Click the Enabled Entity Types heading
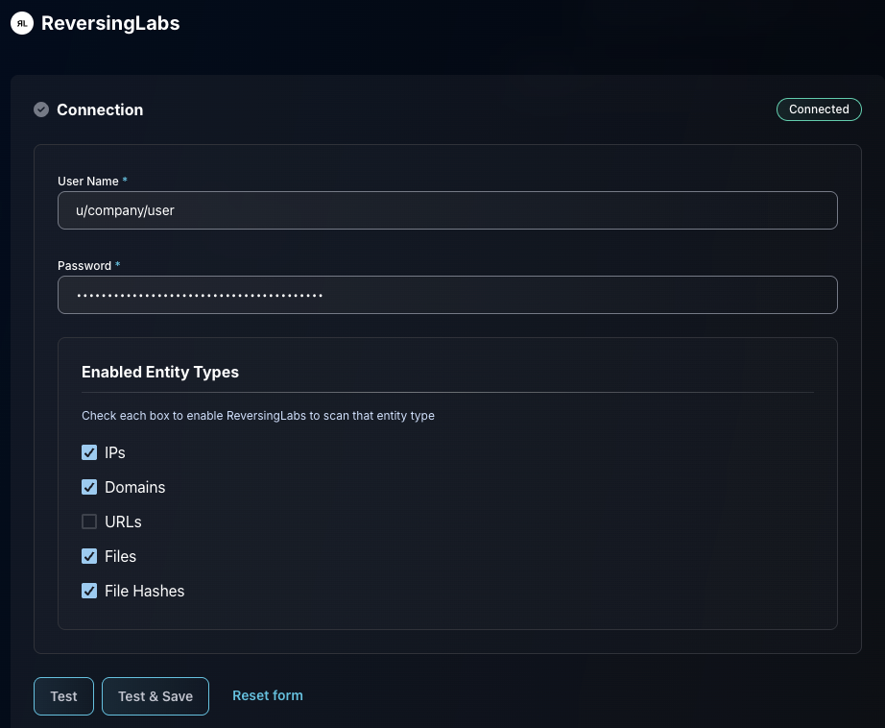This screenshot has height=728, width=885. click(160, 372)
